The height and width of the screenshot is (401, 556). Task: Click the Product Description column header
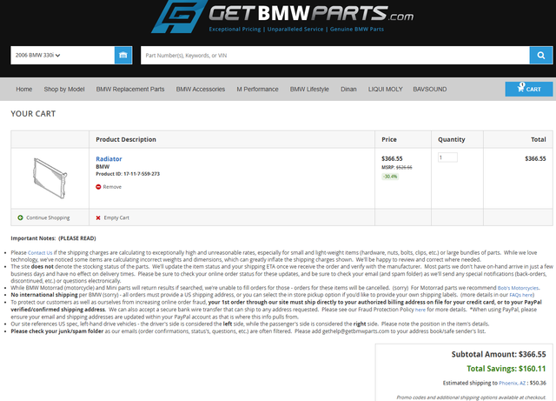click(126, 139)
